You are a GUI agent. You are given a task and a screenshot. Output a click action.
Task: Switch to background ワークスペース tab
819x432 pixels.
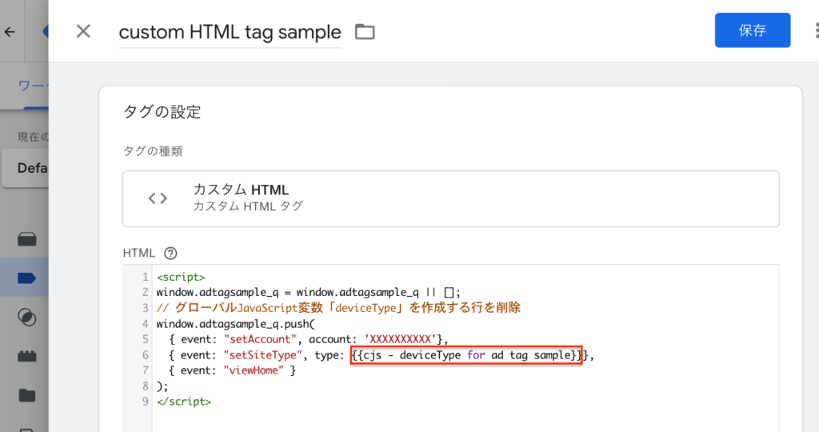pyautogui.click(x=33, y=86)
